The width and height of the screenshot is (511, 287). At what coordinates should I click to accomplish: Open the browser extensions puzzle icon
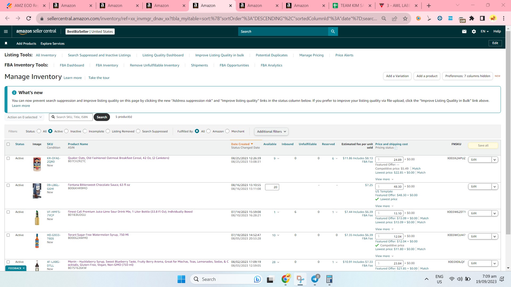[x=472, y=18]
